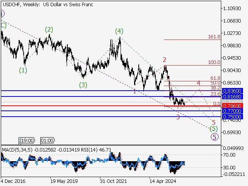Select the red wave 4 forecast label
Viewport: 248px width, 186px height.
pos(198,83)
